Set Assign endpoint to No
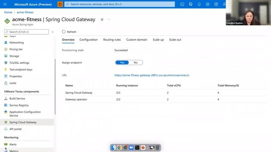The image size is (271, 152). (135, 62)
